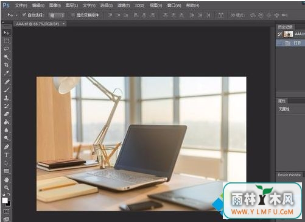This screenshot has width=305, height=222.
Task: Select the Hand tool
Action: pos(6,180)
